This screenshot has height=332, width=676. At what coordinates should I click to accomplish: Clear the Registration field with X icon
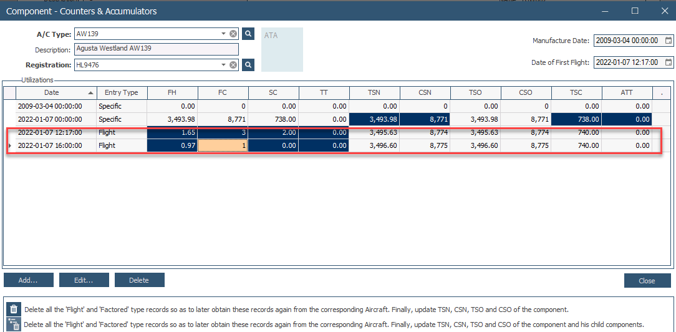click(x=233, y=64)
